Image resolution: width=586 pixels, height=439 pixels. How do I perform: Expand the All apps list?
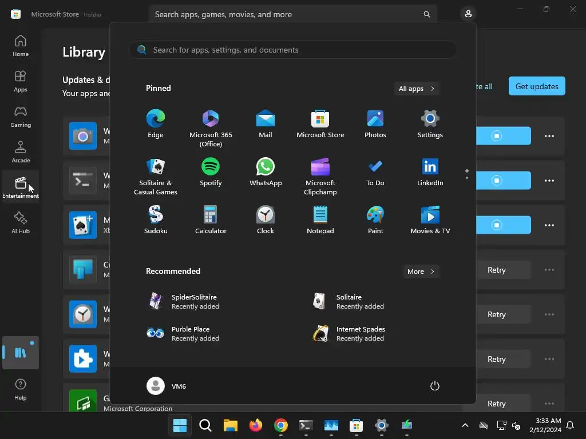pos(417,89)
